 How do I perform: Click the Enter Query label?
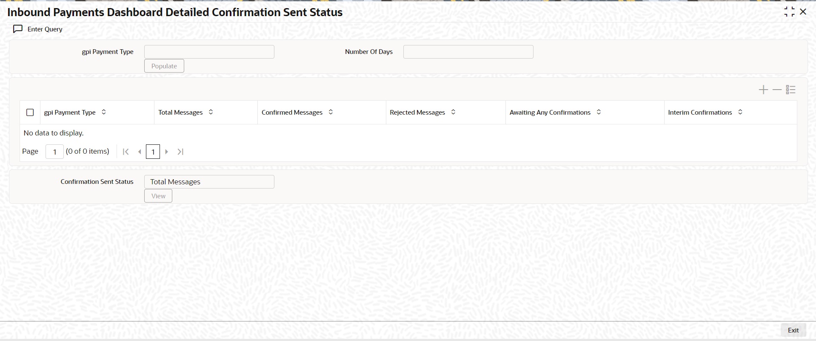click(x=45, y=29)
